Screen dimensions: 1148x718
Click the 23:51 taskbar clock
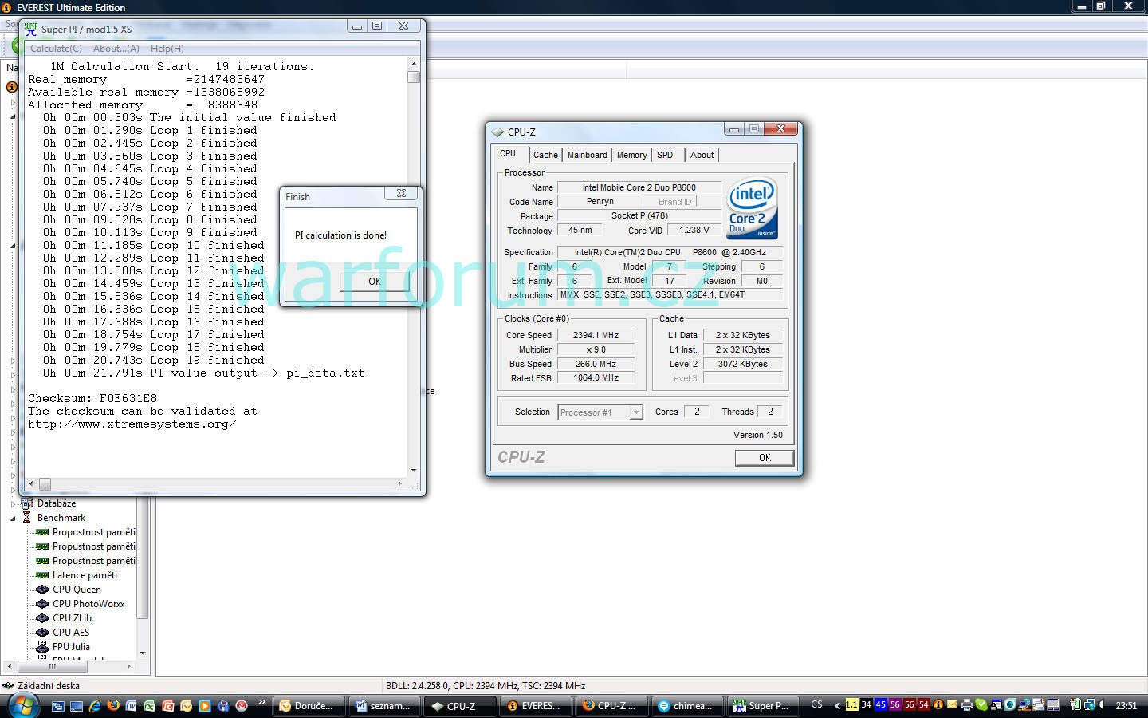(x=1126, y=706)
